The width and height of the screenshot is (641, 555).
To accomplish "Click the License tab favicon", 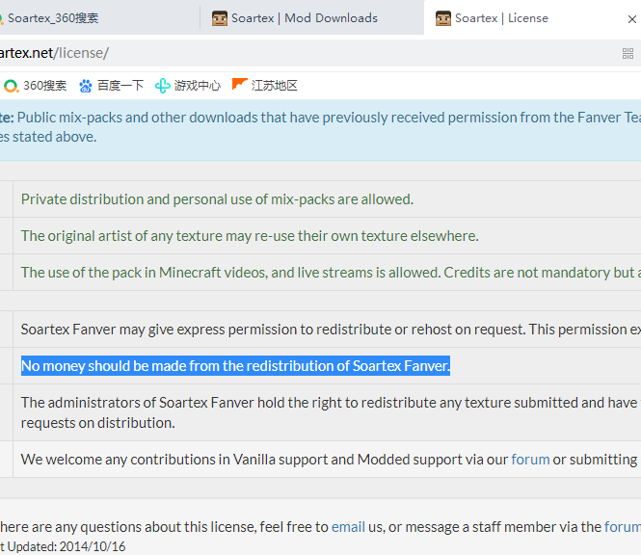I will click(x=443, y=18).
